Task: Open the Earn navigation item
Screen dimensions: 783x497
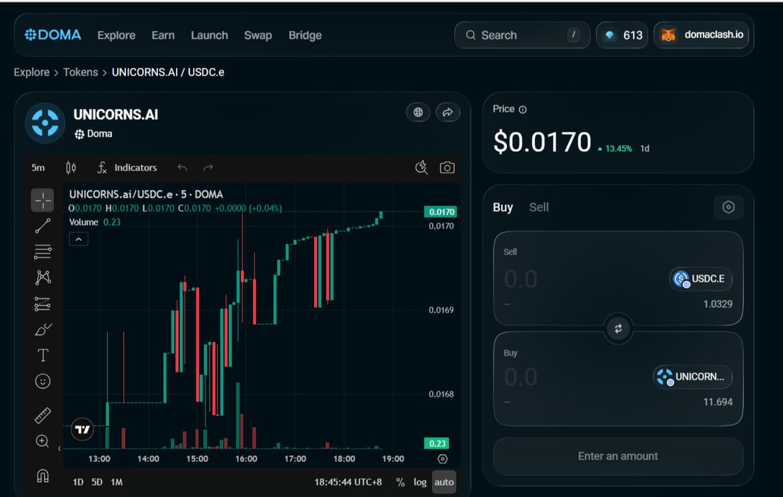Action: (163, 35)
